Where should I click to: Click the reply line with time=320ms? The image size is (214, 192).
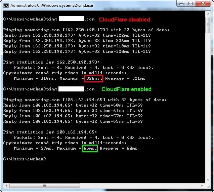(x=77, y=51)
